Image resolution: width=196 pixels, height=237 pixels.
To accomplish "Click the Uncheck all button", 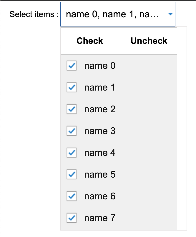I will 149,41.
